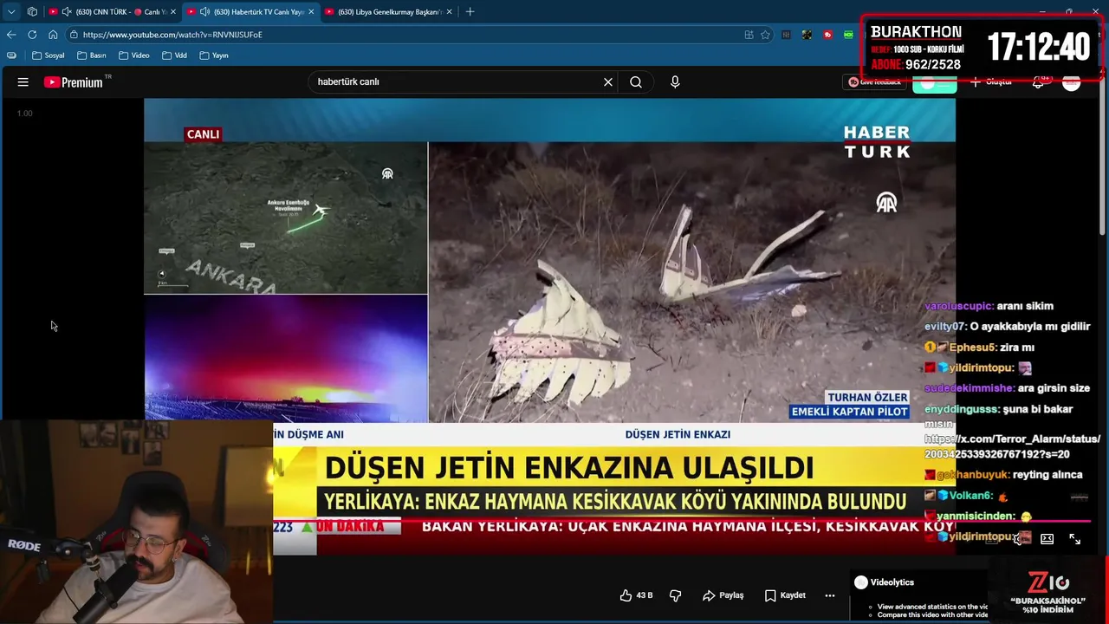
Task: Click the Habertürk video player area
Action: pyautogui.click(x=549, y=326)
